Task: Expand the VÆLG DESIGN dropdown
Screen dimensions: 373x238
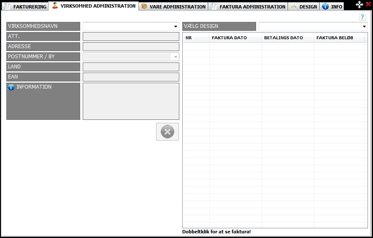Action: (x=364, y=27)
